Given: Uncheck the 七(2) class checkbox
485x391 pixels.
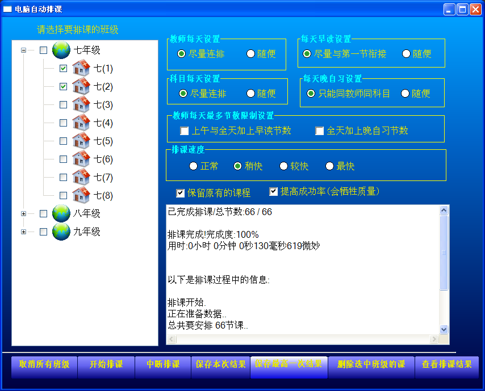Looking at the screenshot, I should [63, 87].
